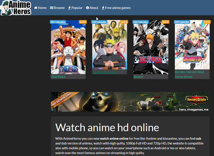Image resolution: width=214 pixels, height=156 pixels.
Task: Open the About page
Action: tap(92, 8)
